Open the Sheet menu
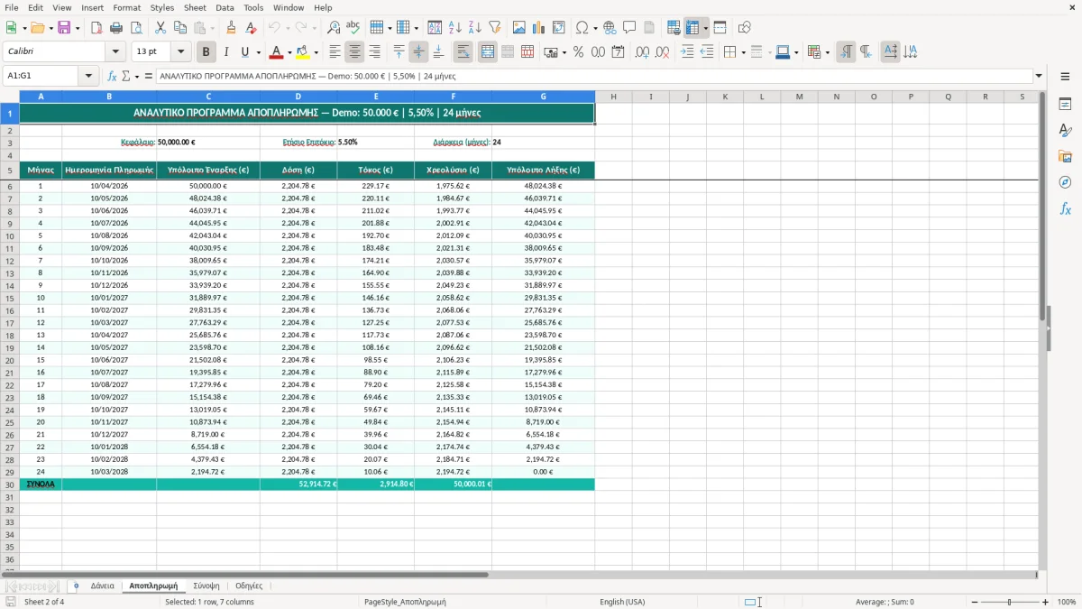 coord(195,7)
